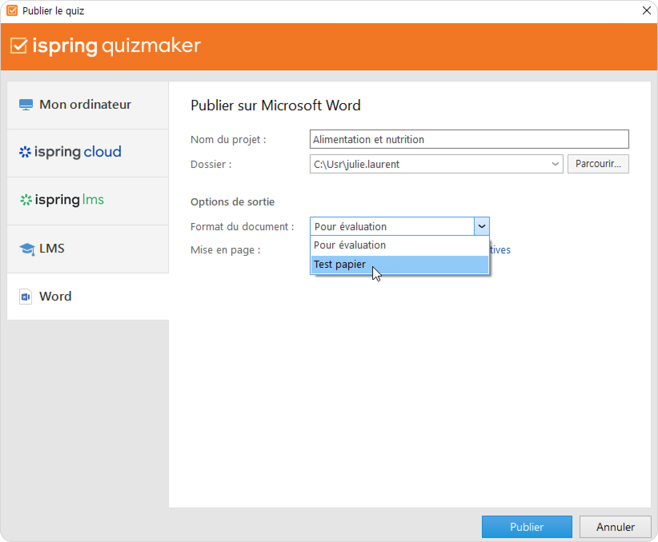Click the graduation cap LMS icon

point(27,249)
